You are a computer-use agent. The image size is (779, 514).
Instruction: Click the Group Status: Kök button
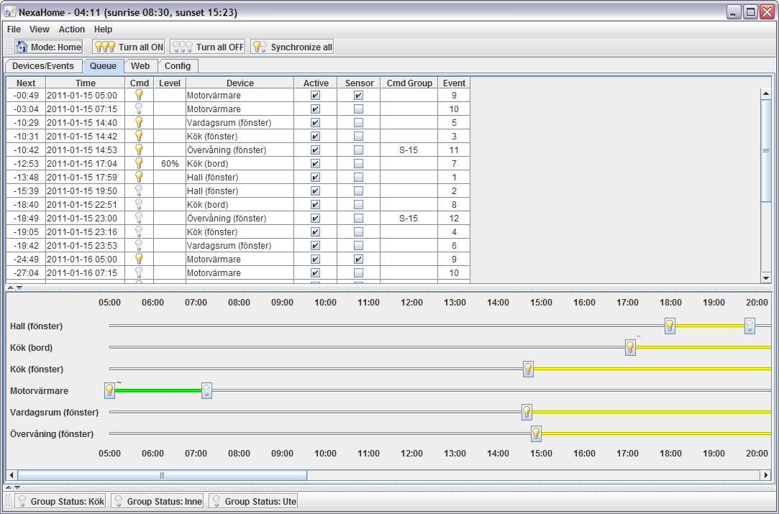(x=60, y=502)
